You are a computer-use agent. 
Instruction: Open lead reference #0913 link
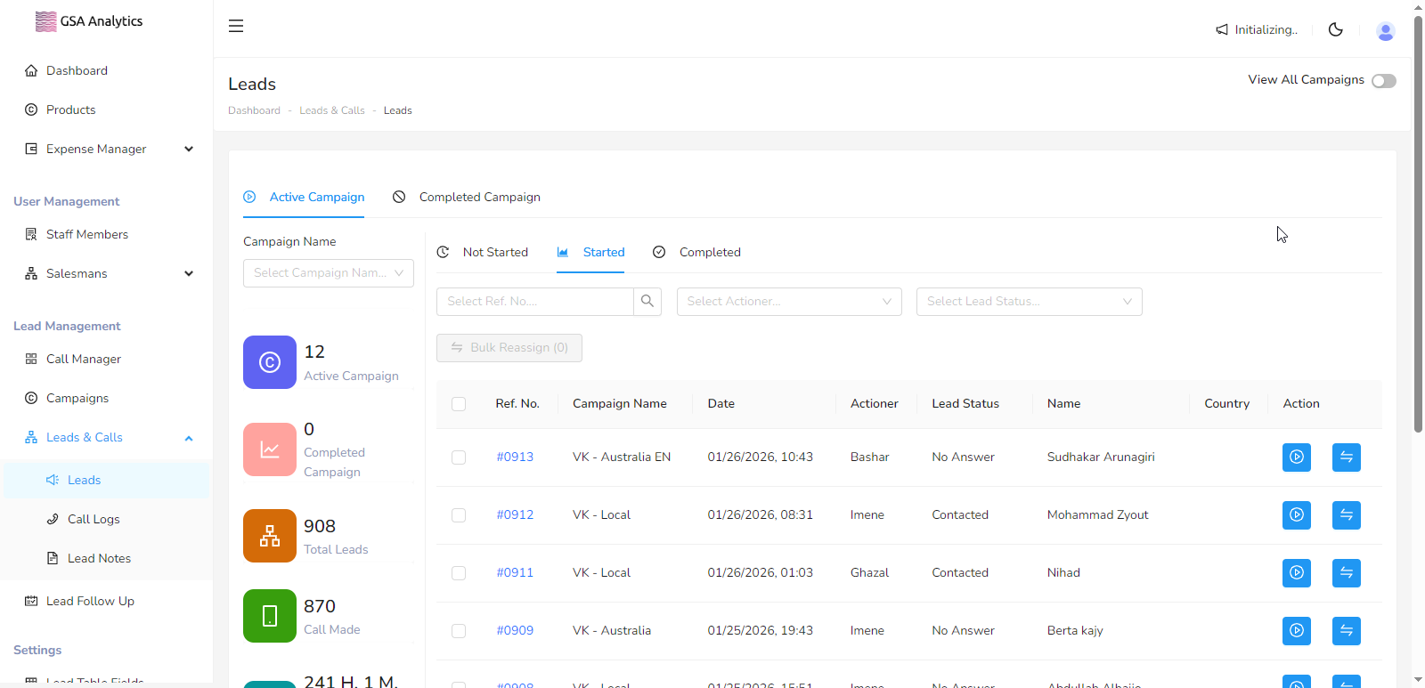point(515,457)
